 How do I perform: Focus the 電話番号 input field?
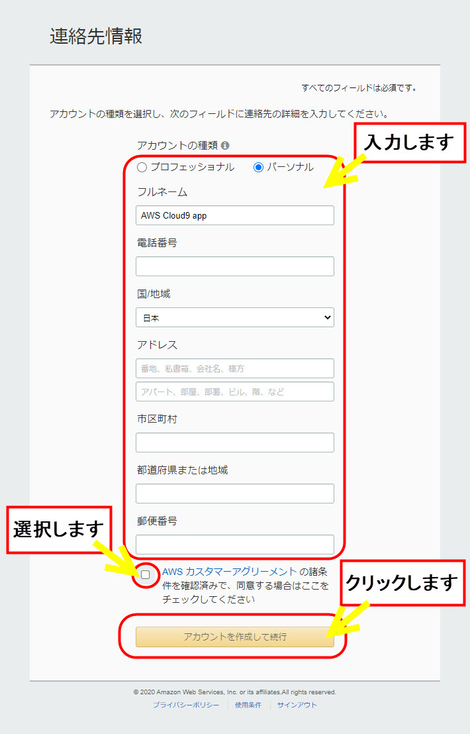(x=235, y=266)
